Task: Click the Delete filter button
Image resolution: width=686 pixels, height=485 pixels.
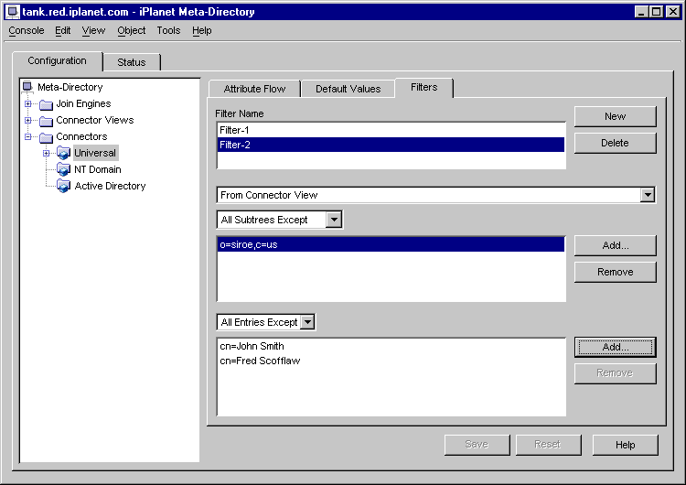Action: pos(616,143)
